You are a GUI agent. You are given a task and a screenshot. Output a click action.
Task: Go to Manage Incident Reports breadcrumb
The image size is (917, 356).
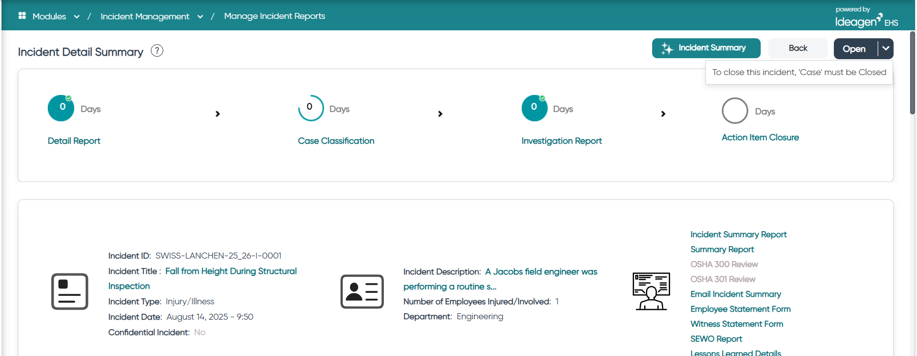point(275,16)
